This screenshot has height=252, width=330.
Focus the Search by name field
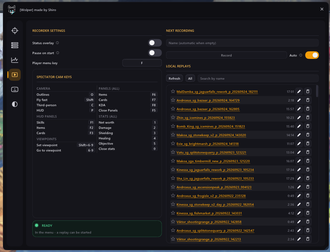pyautogui.click(x=258, y=78)
